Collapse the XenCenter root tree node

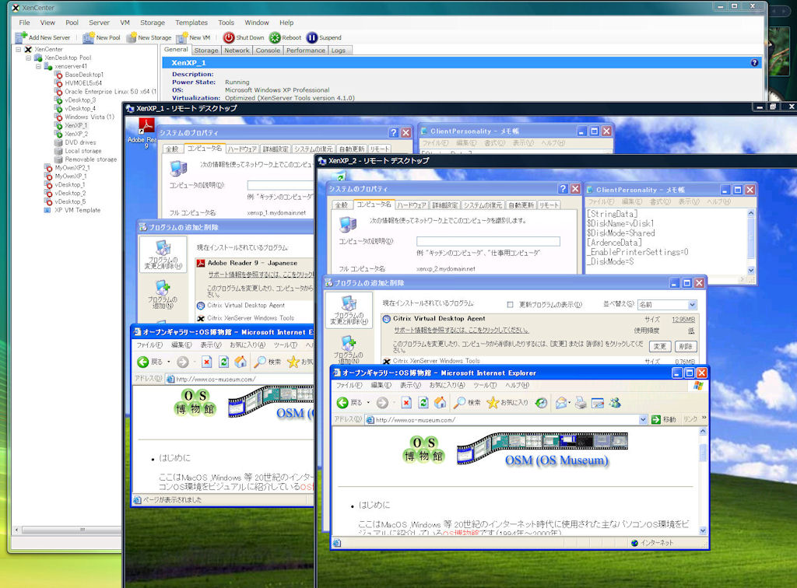pos(19,49)
